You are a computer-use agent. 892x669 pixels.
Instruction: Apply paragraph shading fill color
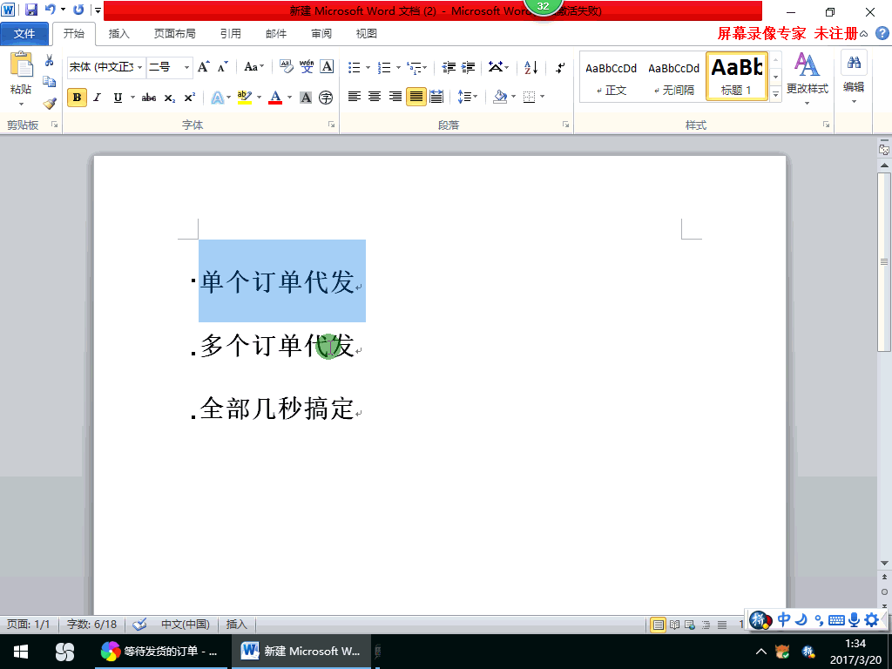click(500, 98)
